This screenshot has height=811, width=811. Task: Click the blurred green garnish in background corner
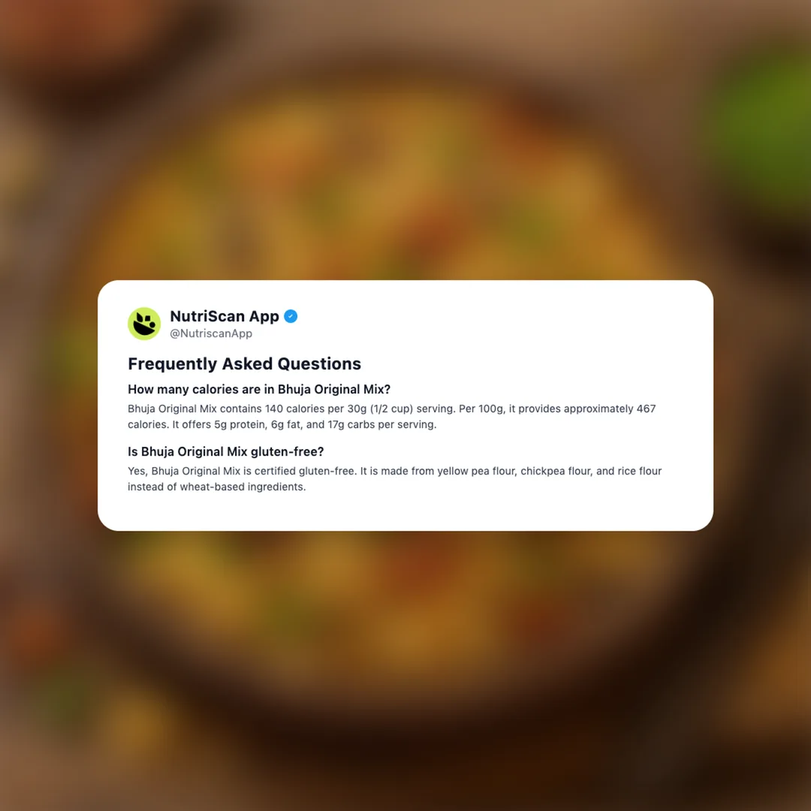point(760,119)
